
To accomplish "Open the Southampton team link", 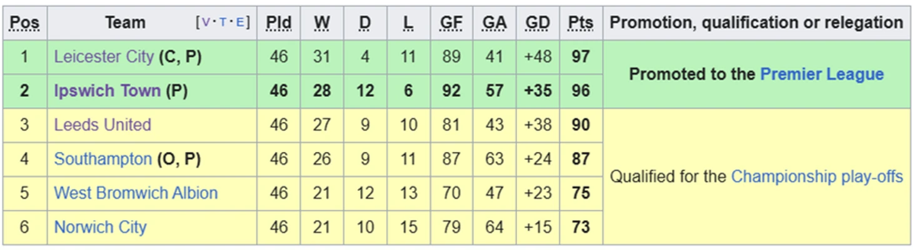I will 103,159.
